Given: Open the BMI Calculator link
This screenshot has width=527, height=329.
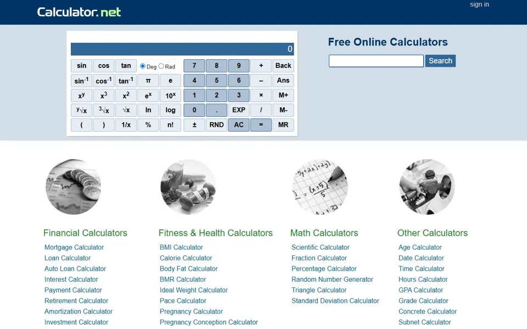Looking at the screenshot, I should [181, 247].
